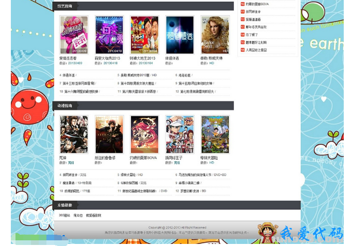Open the 百变大咖秀2013 poster thumbnail

(109, 35)
